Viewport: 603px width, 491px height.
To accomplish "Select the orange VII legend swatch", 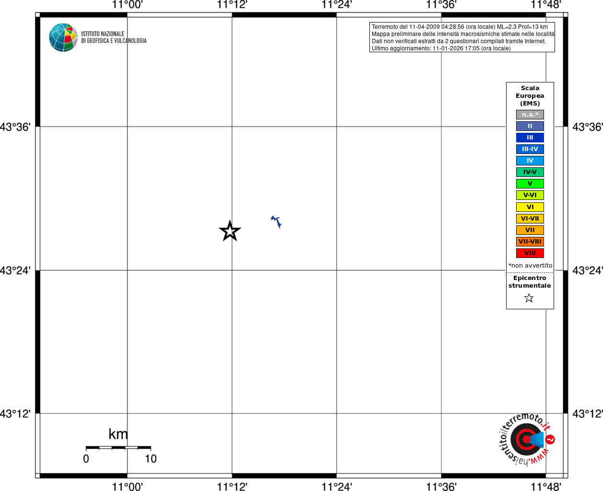I will (x=530, y=230).
